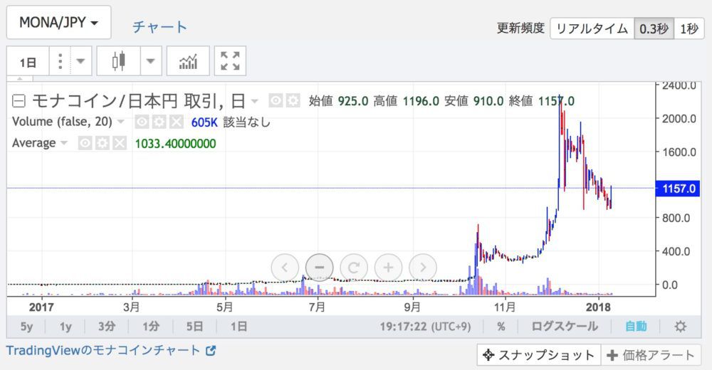Select the 5日 time range

195,327
